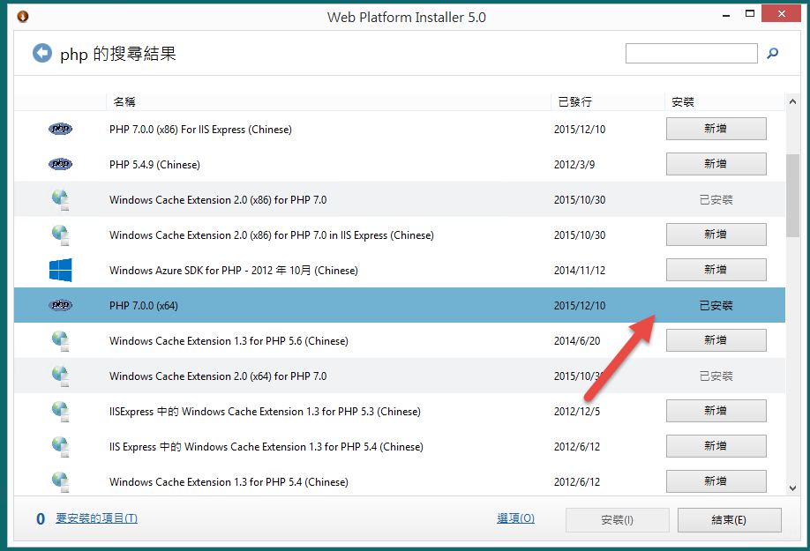Add PHP 7.0.0 (x86) For IIS Express
The image size is (810, 551).
(716, 129)
